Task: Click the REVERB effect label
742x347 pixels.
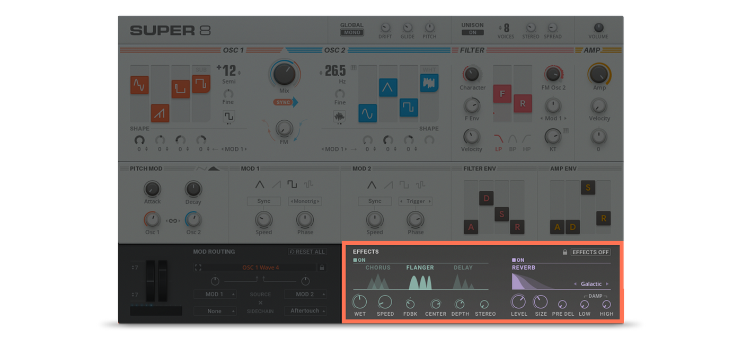Action: [524, 268]
